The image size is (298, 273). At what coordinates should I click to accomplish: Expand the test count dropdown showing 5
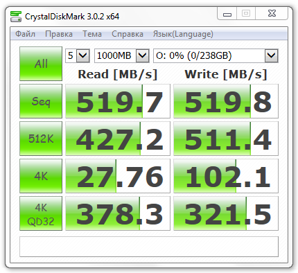point(82,55)
